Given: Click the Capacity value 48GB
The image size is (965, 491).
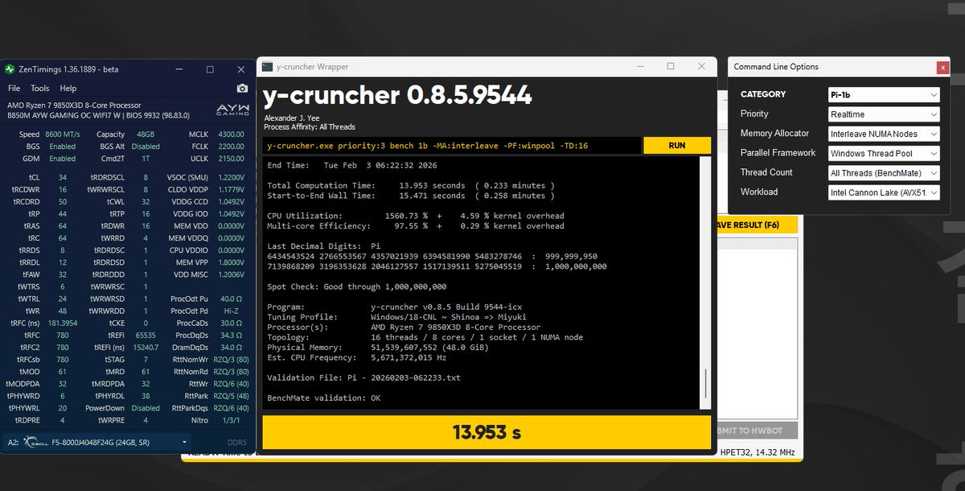Looking at the screenshot, I should (x=144, y=134).
